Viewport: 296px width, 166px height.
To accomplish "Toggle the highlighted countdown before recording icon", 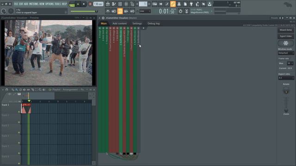I will tap(120, 11).
